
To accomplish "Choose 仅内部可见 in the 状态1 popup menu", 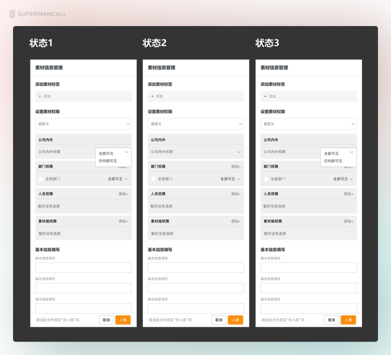I will tap(108, 161).
